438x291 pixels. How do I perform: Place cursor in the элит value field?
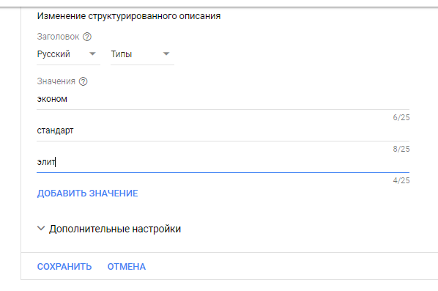223,162
